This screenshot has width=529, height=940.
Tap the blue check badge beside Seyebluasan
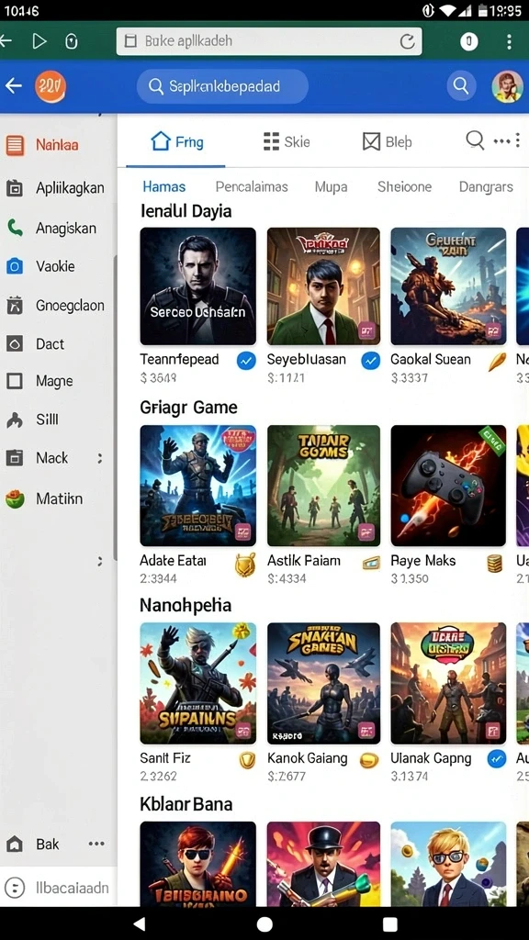[x=370, y=360]
